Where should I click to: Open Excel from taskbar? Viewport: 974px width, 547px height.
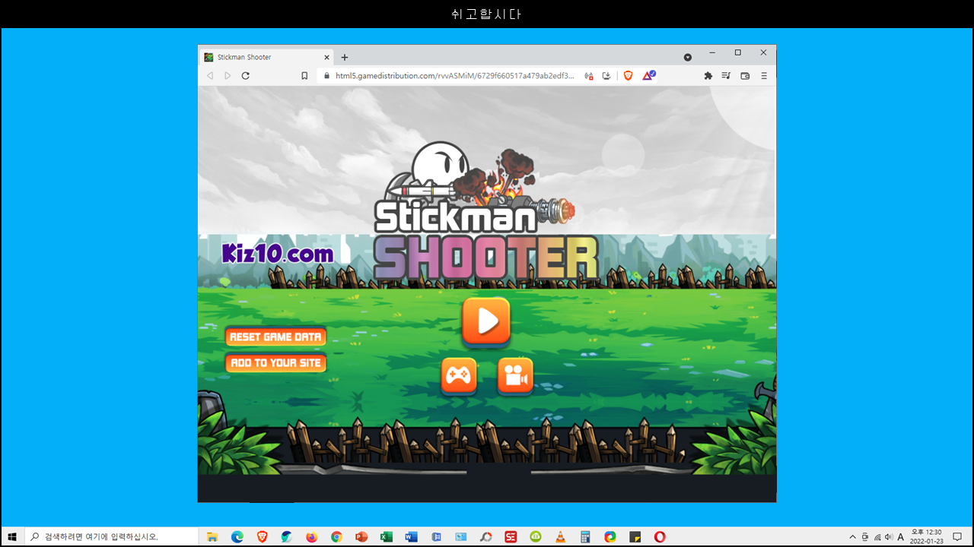click(x=386, y=537)
